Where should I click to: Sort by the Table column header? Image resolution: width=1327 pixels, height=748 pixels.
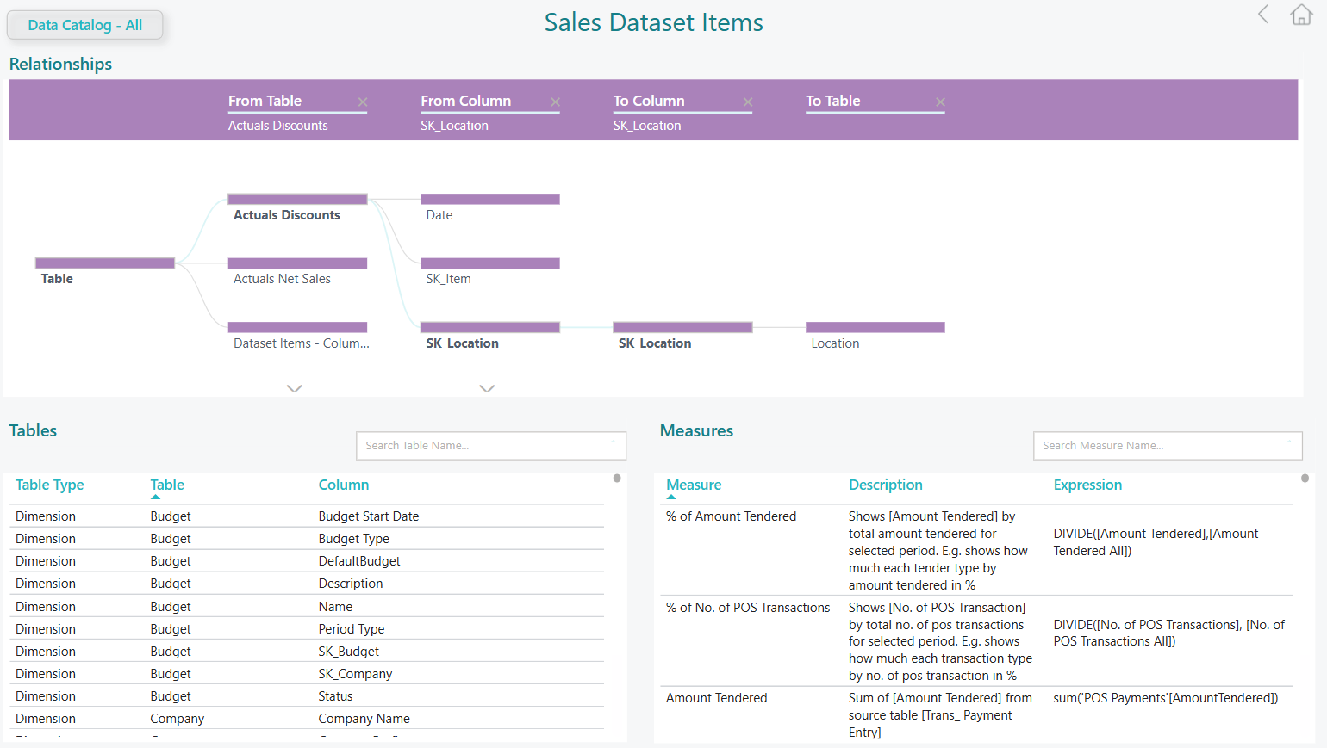point(167,485)
